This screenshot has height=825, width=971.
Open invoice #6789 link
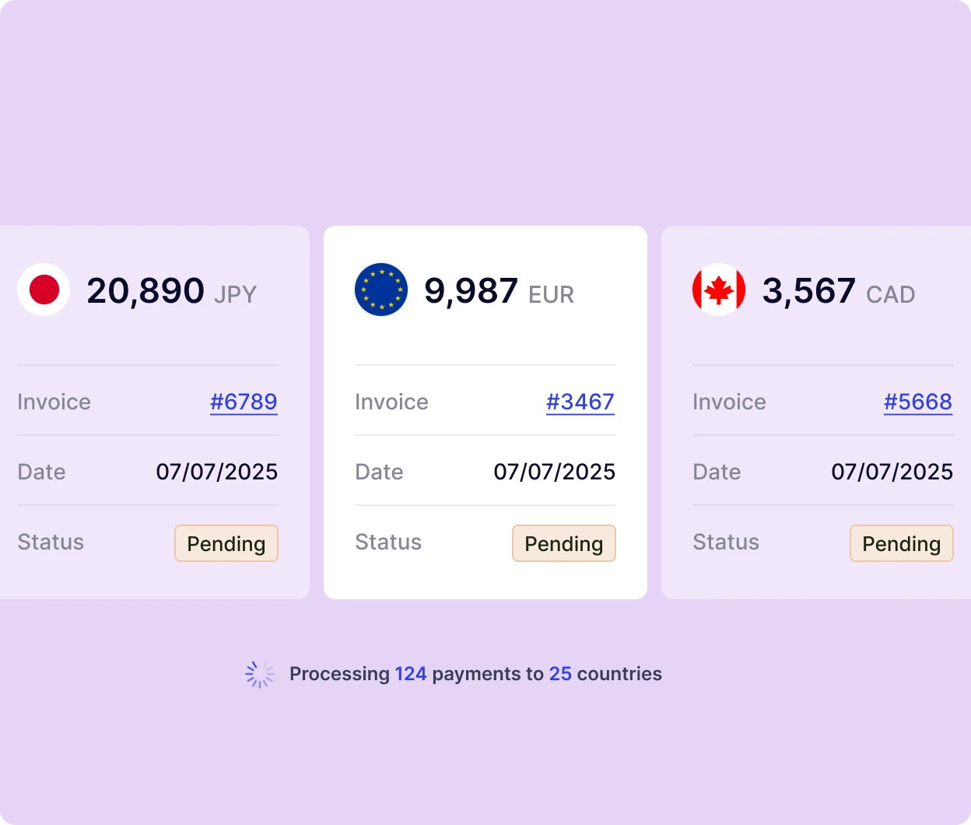pyautogui.click(x=244, y=402)
